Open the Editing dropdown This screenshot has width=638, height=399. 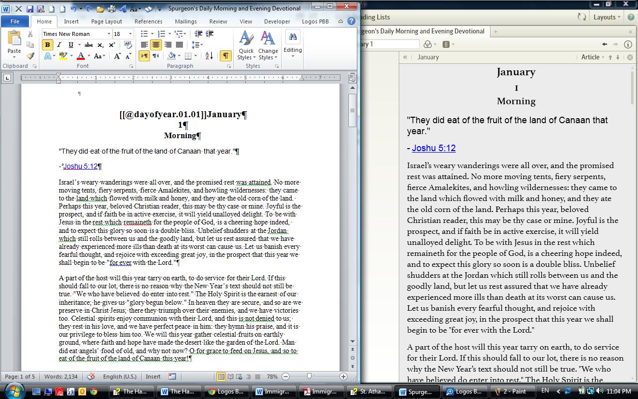pos(293,43)
